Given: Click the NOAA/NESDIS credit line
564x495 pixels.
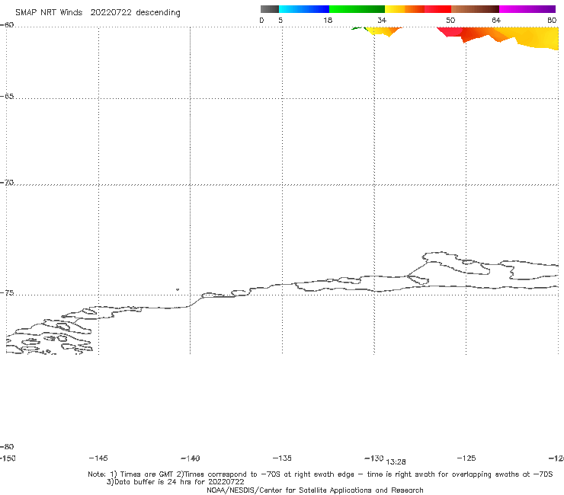Looking at the screenshot, I should coord(315,490).
